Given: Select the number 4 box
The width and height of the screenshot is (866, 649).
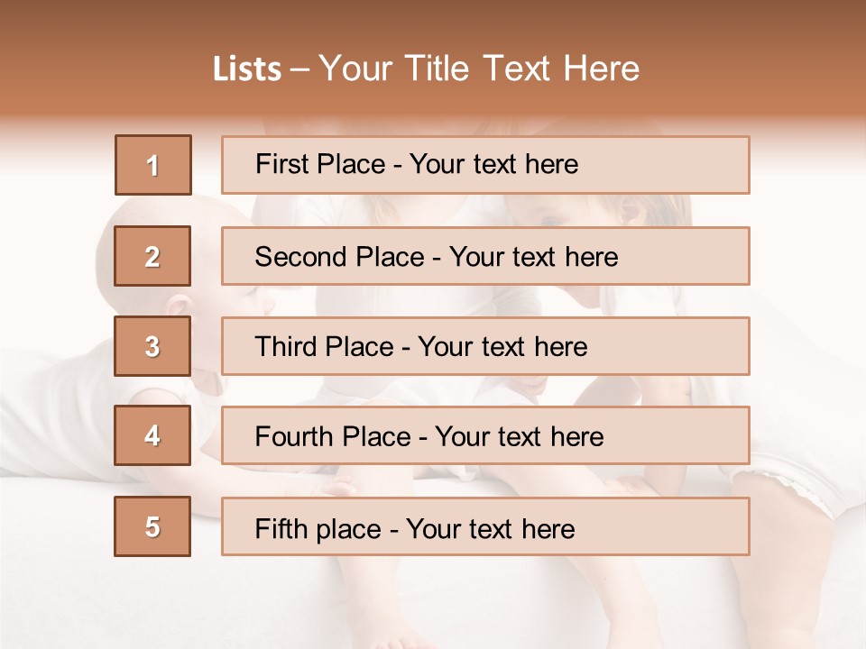Looking at the screenshot, I should click(152, 436).
